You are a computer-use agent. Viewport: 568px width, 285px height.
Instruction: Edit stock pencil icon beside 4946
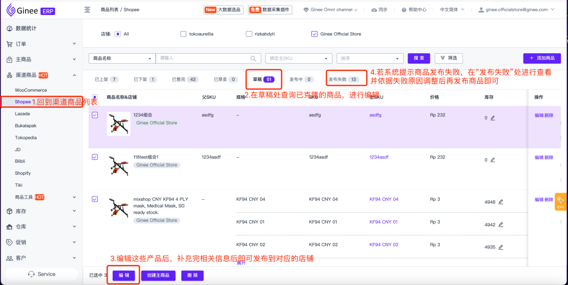pos(501,201)
